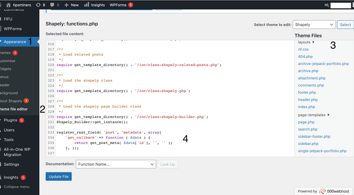Open sidebar.php theme file
Image resolution: width=354 pixels, height=195 pixels.
point(308,144)
